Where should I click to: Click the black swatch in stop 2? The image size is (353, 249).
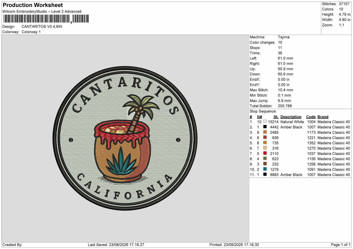tap(265, 127)
